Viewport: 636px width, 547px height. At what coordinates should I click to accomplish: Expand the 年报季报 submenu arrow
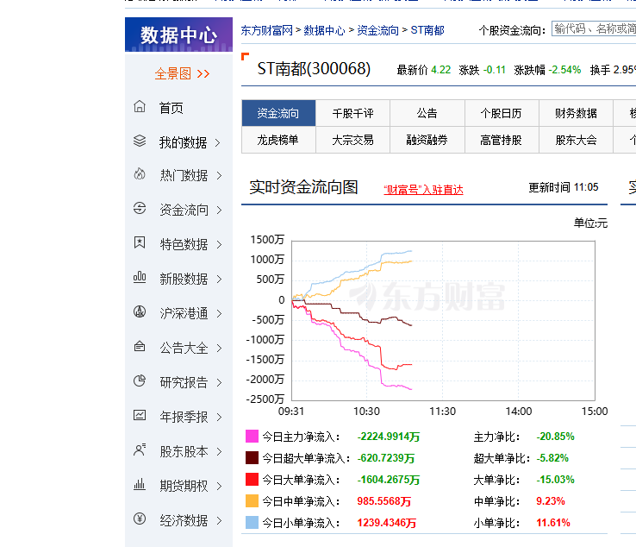point(219,417)
